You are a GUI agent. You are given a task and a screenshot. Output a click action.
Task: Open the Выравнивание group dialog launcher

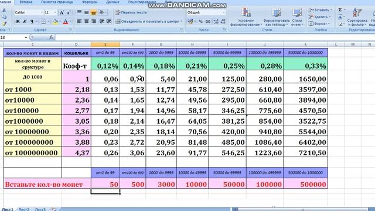click(182, 30)
